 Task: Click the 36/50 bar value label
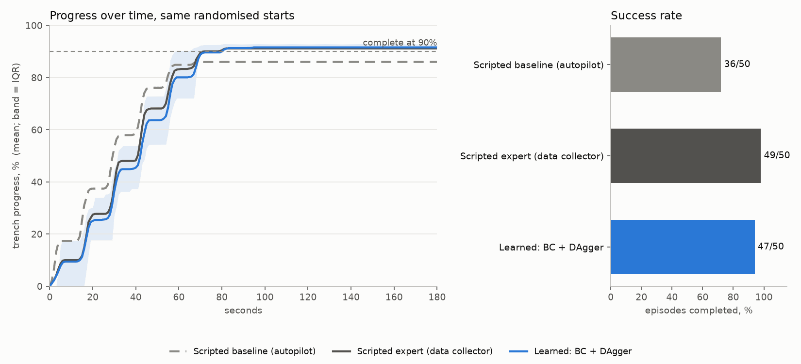click(737, 64)
